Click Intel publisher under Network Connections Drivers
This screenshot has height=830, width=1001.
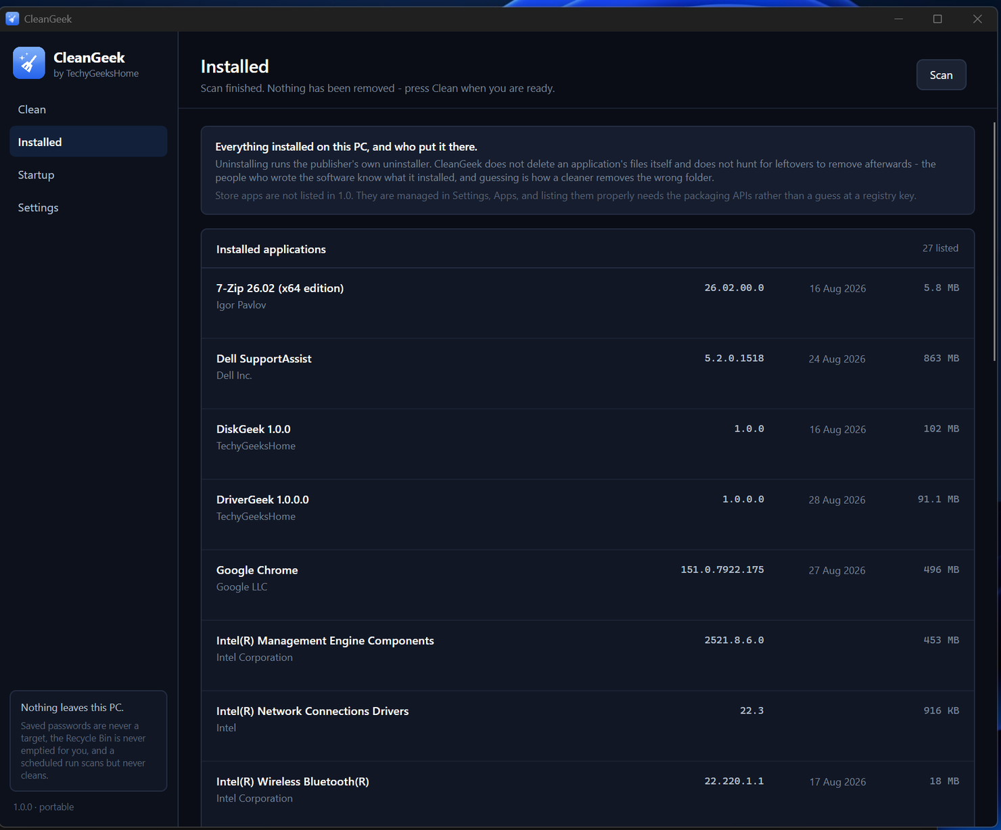(x=226, y=728)
